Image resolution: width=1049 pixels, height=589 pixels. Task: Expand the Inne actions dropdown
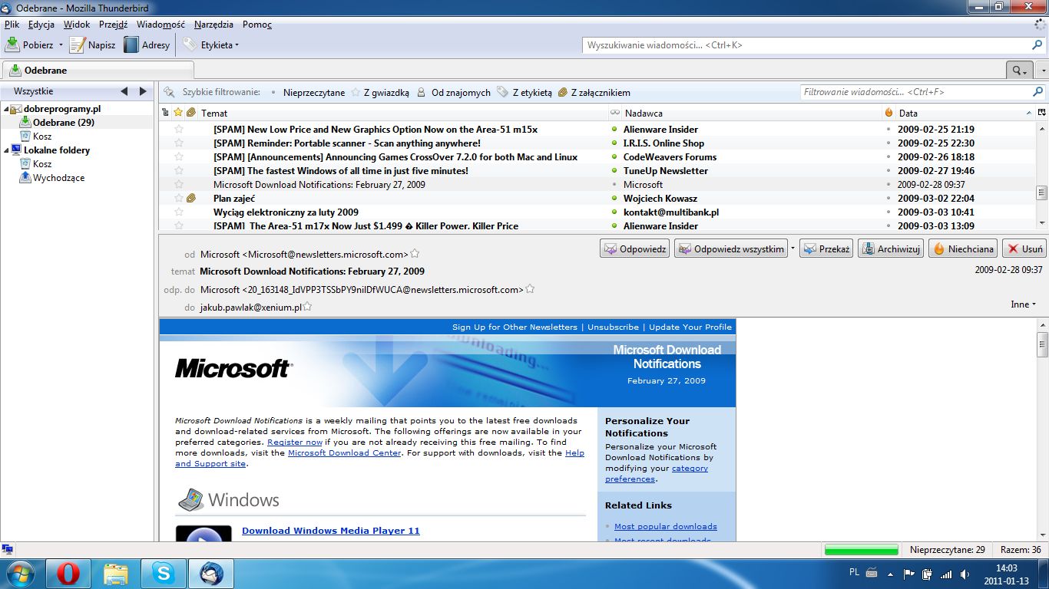pyautogui.click(x=1023, y=304)
